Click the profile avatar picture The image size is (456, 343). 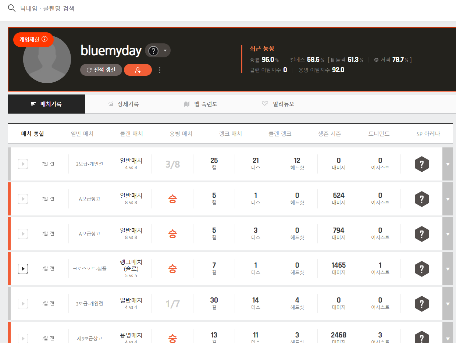(47, 60)
